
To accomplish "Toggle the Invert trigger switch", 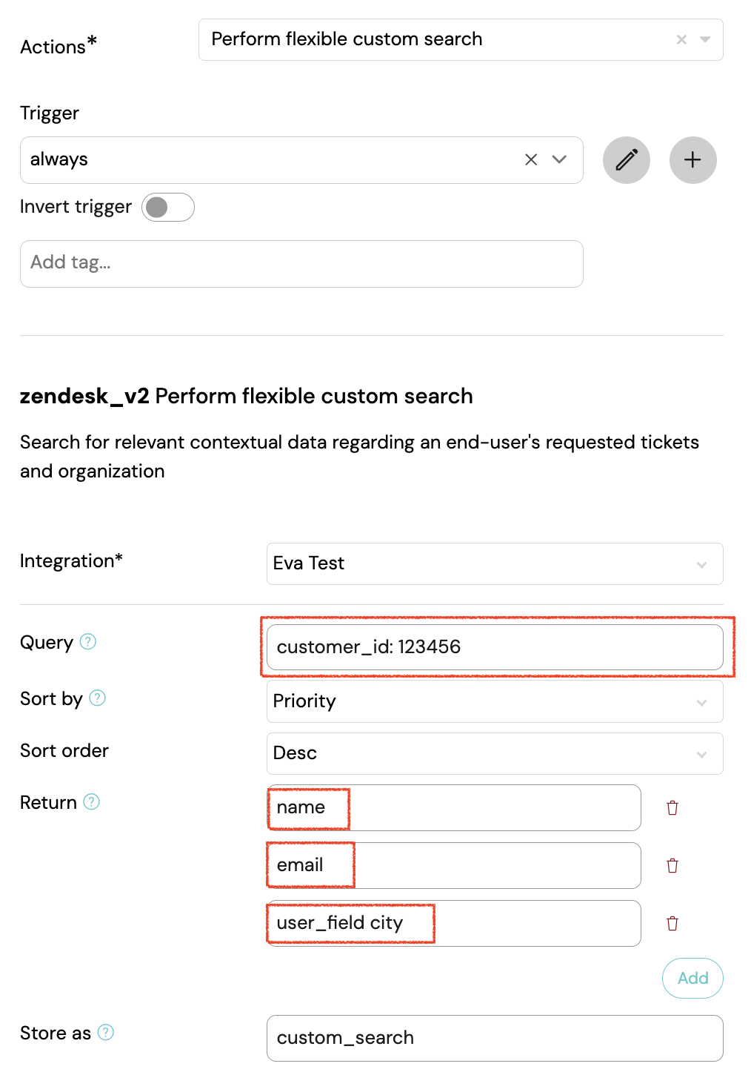I will (x=168, y=208).
